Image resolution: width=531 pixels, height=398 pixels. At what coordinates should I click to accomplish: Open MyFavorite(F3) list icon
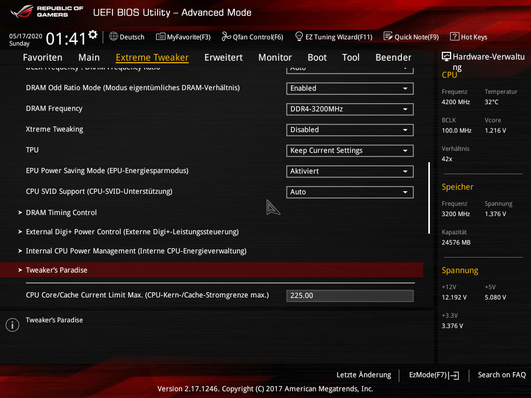pos(161,37)
